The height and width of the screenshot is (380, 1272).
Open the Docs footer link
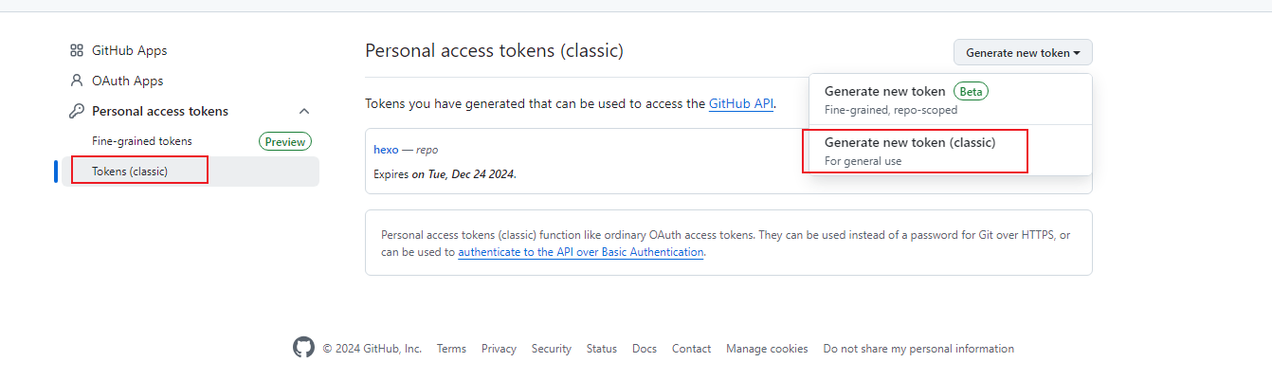click(x=645, y=349)
